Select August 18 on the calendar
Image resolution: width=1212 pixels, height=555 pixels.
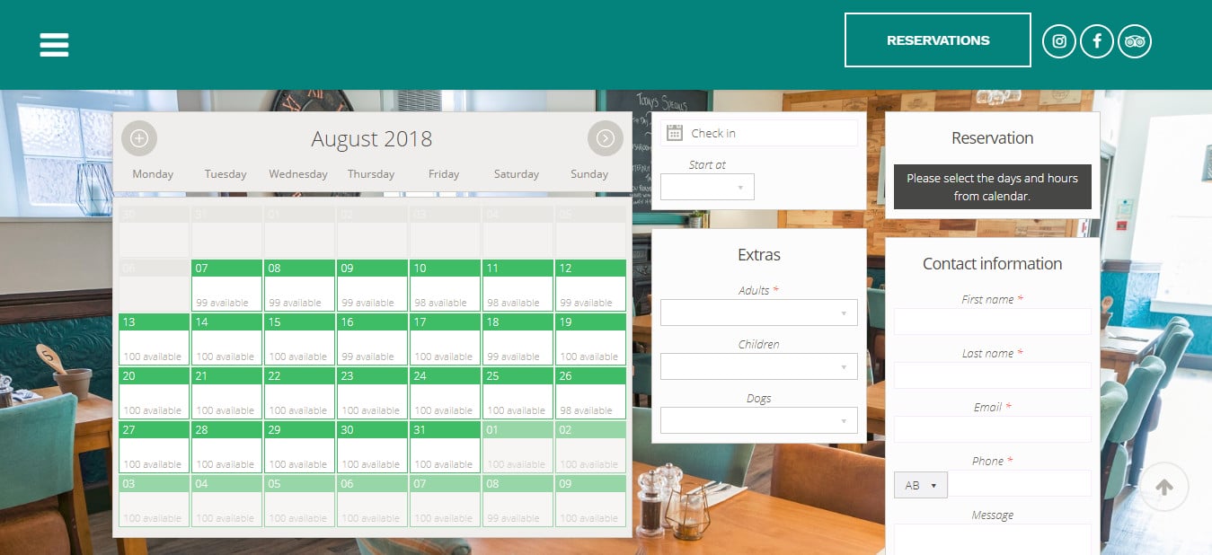click(x=518, y=339)
